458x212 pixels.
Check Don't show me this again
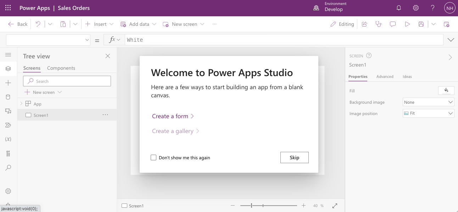coord(153,157)
